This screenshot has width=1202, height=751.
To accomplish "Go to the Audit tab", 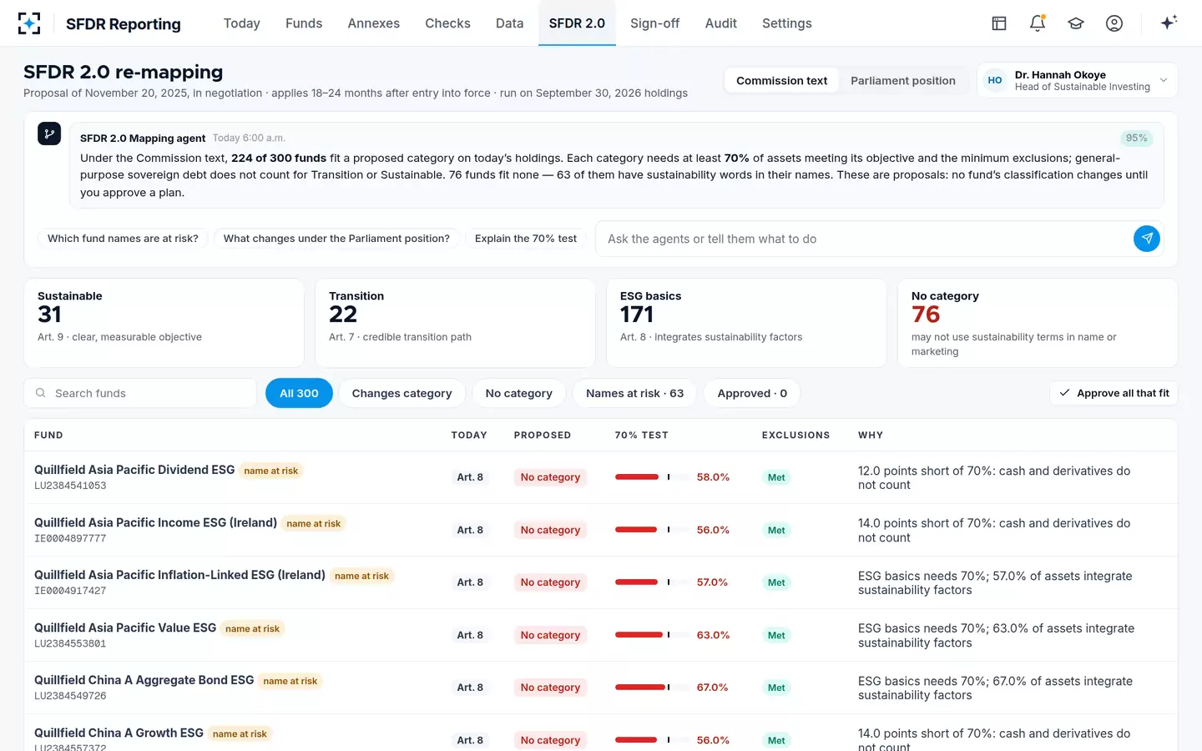I will (x=721, y=23).
